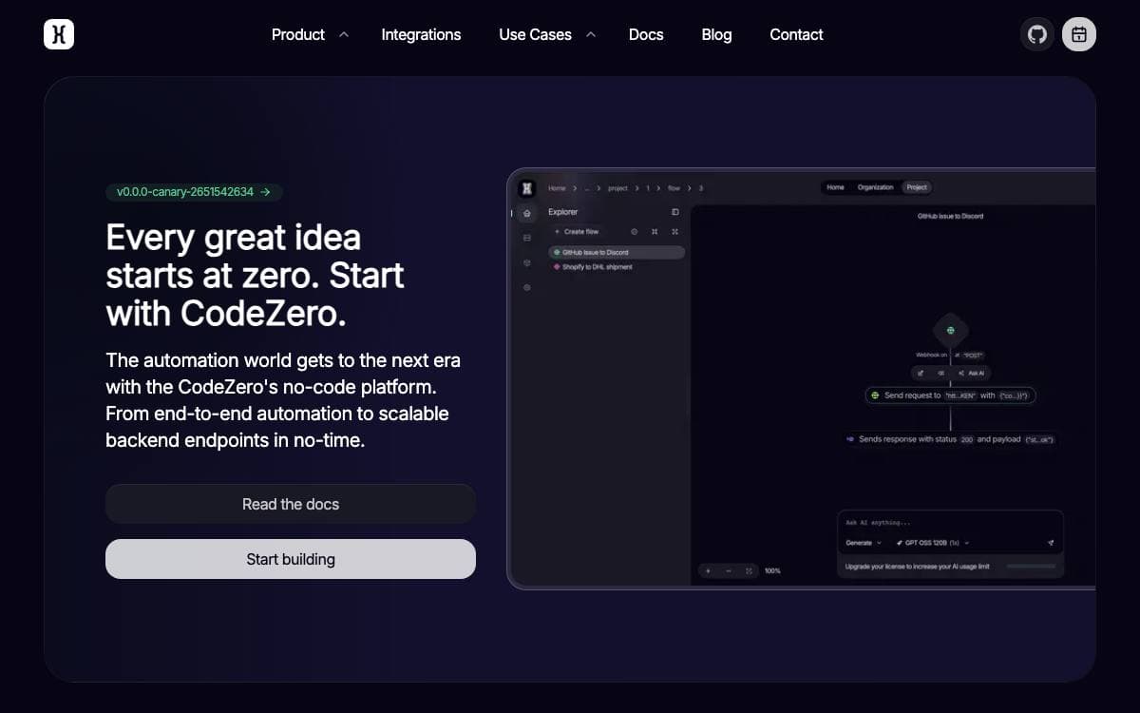Image resolution: width=1140 pixels, height=713 pixels.
Task: Click the fit-to-screen icon beside zoom
Action: pos(749,570)
